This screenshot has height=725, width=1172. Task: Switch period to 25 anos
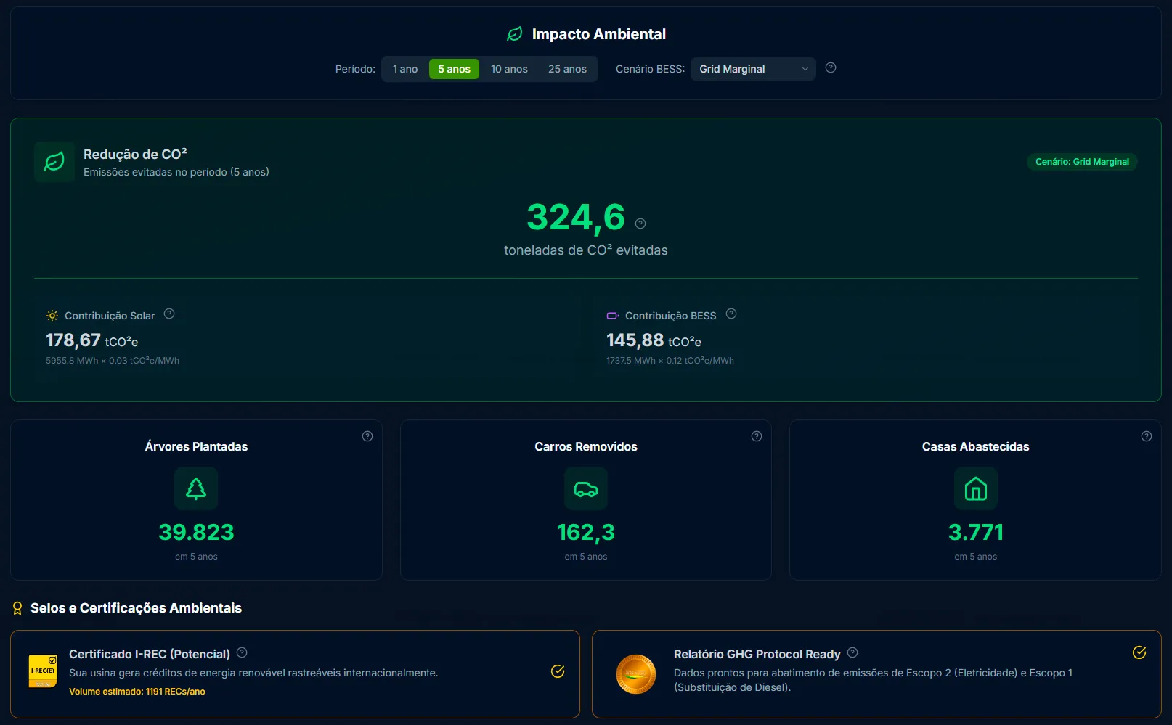[567, 69]
